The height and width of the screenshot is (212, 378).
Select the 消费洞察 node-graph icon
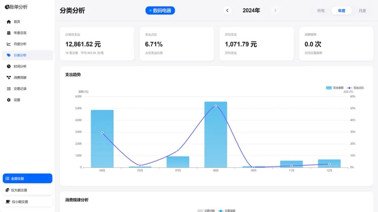coord(9,78)
